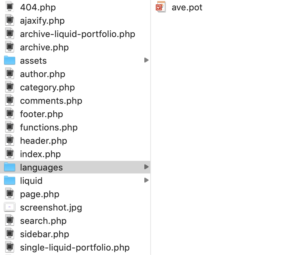Screen dimensions: 302x255
Task: Click the ave.pot file icon
Action: click(161, 7)
